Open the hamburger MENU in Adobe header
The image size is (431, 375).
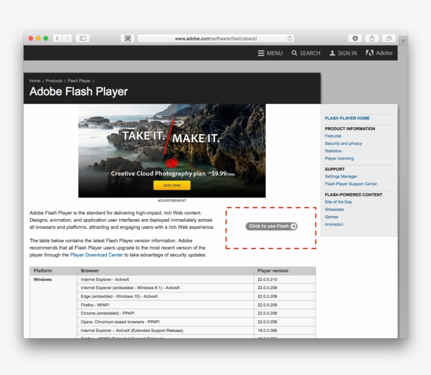click(x=270, y=53)
